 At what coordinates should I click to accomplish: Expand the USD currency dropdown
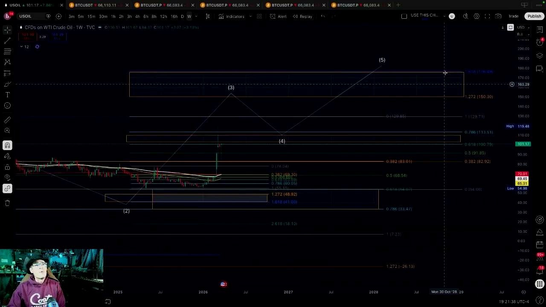pyautogui.click(x=523, y=27)
